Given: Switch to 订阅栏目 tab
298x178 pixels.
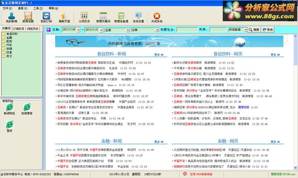Looking at the screenshot, I should (19, 29).
